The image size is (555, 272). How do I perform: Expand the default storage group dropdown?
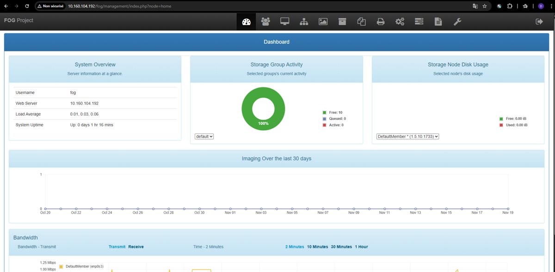pos(204,136)
